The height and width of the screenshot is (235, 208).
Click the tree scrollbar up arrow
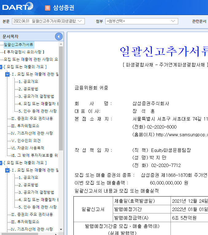61,44
